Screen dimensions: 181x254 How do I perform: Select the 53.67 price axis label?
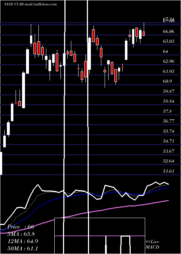coord(169,151)
